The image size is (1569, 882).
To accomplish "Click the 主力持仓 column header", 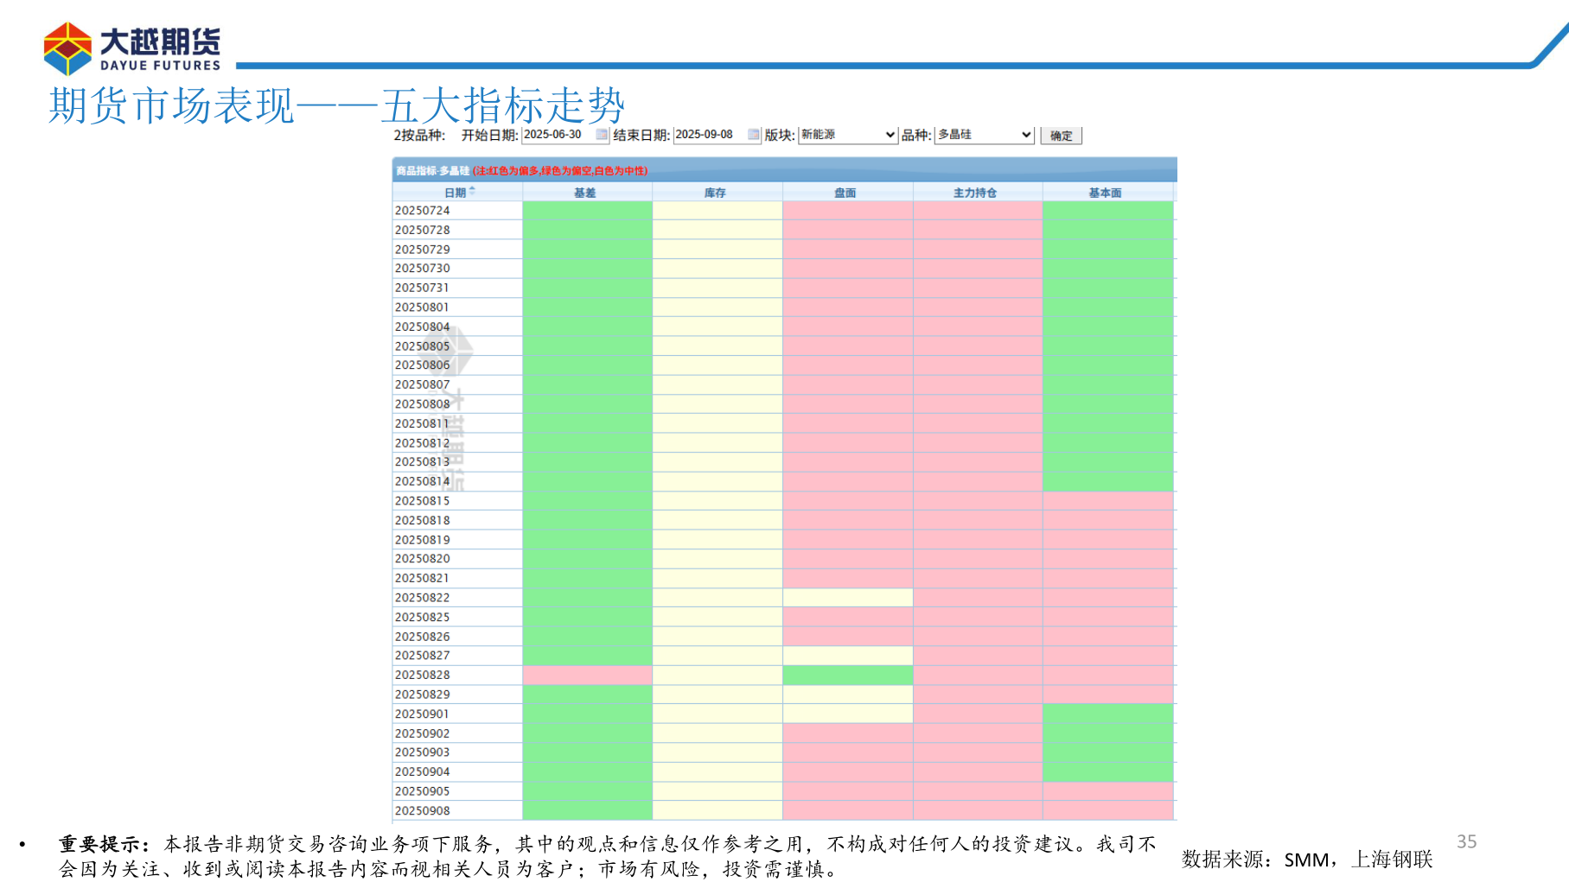I will click(x=977, y=192).
